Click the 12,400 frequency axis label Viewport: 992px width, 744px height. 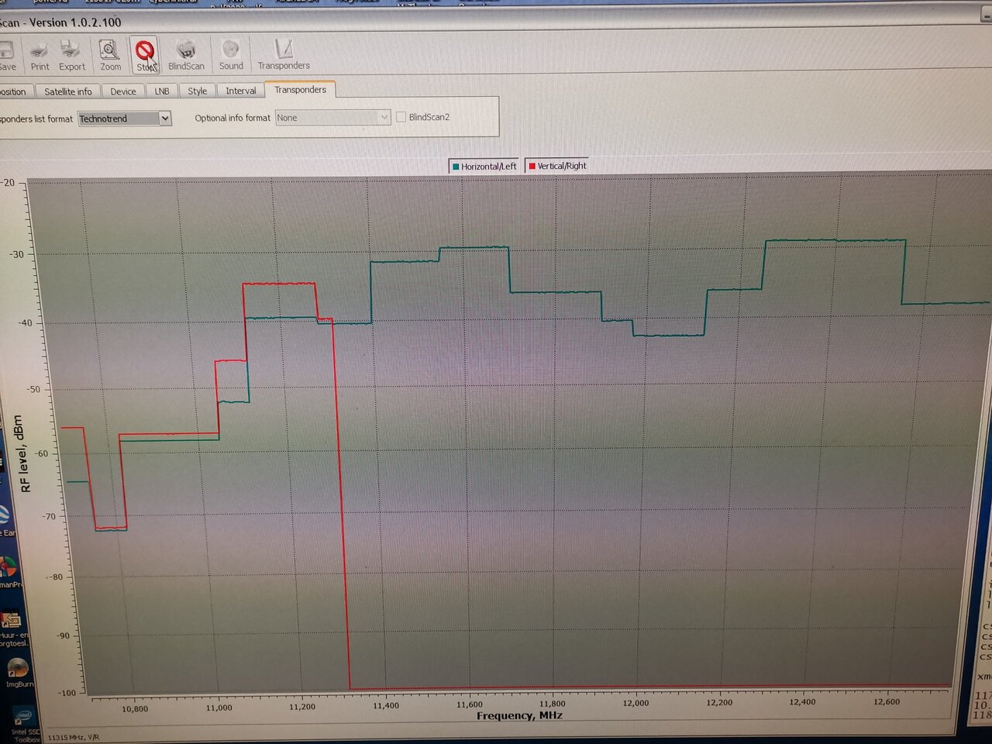[802, 702]
